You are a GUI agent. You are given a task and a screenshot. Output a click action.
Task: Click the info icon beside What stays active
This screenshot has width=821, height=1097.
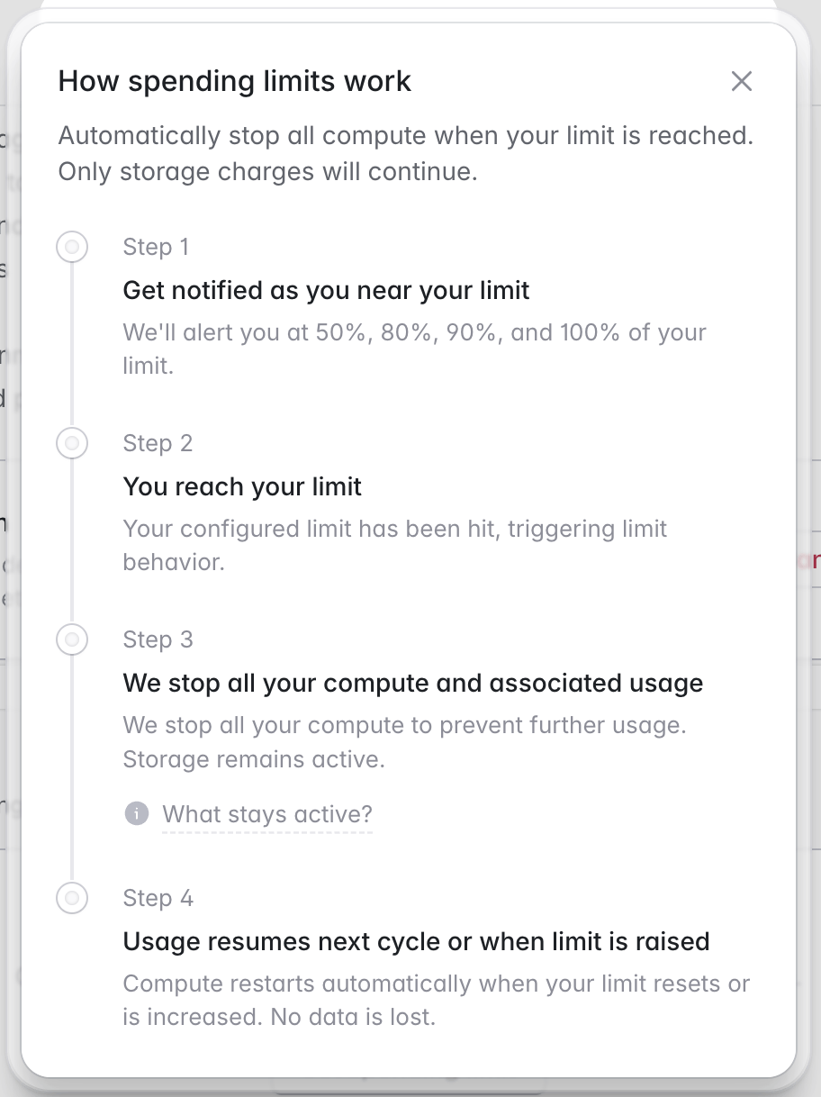(x=136, y=814)
